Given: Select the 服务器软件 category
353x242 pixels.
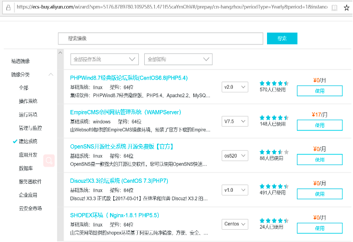Looking at the screenshot, I should [30, 182].
